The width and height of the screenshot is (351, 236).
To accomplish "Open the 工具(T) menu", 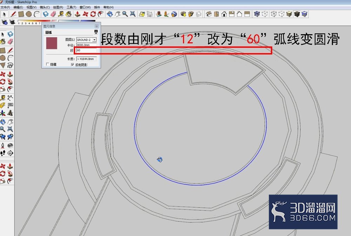I will point(71,7).
